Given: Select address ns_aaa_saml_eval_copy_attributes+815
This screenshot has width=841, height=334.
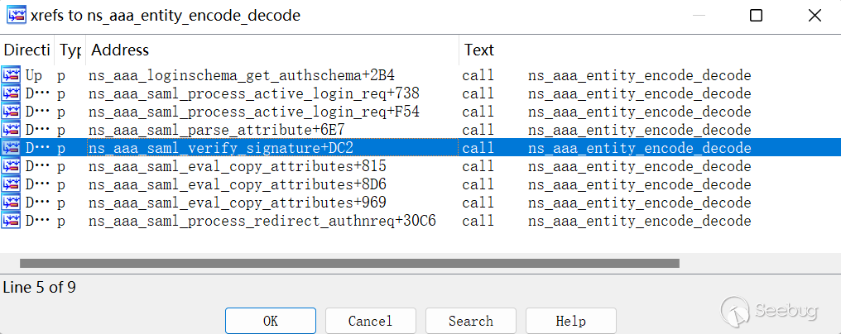Looking at the screenshot, I should point(237,167).
